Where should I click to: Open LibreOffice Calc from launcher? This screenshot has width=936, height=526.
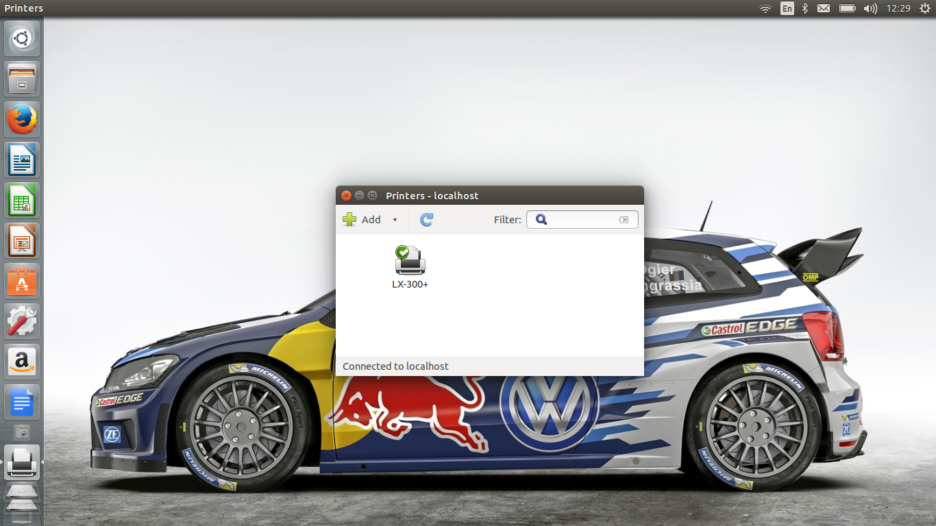click(22, 200)
